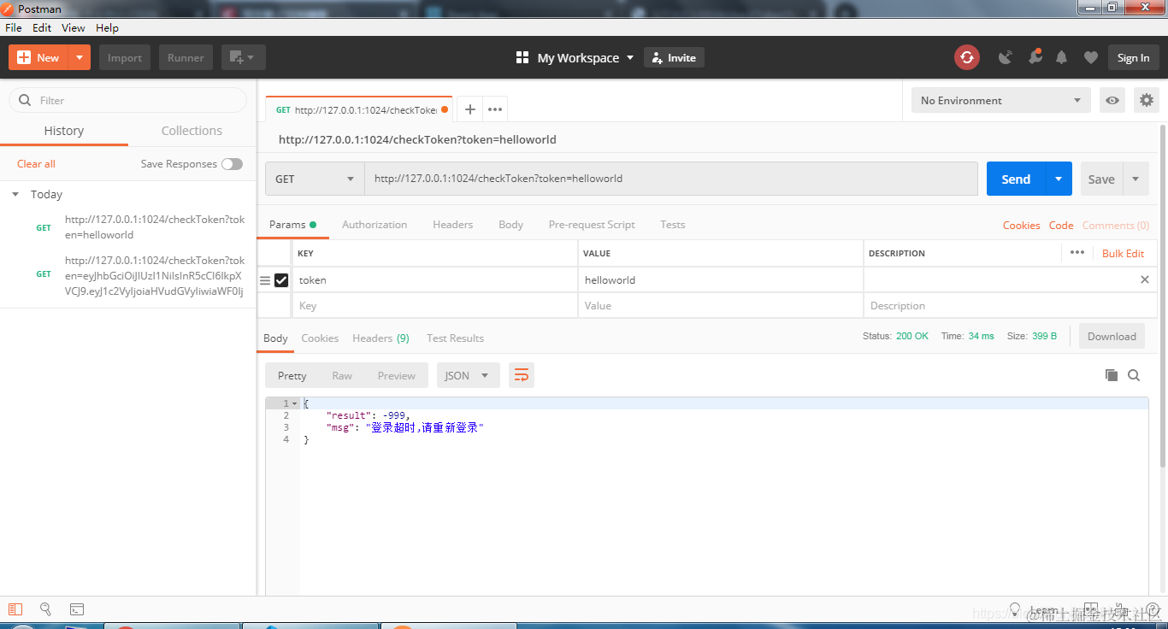The height and width of the screenshot is (629, 1168).
Task: Switch to the Collections tab
Action: point(192,131)
